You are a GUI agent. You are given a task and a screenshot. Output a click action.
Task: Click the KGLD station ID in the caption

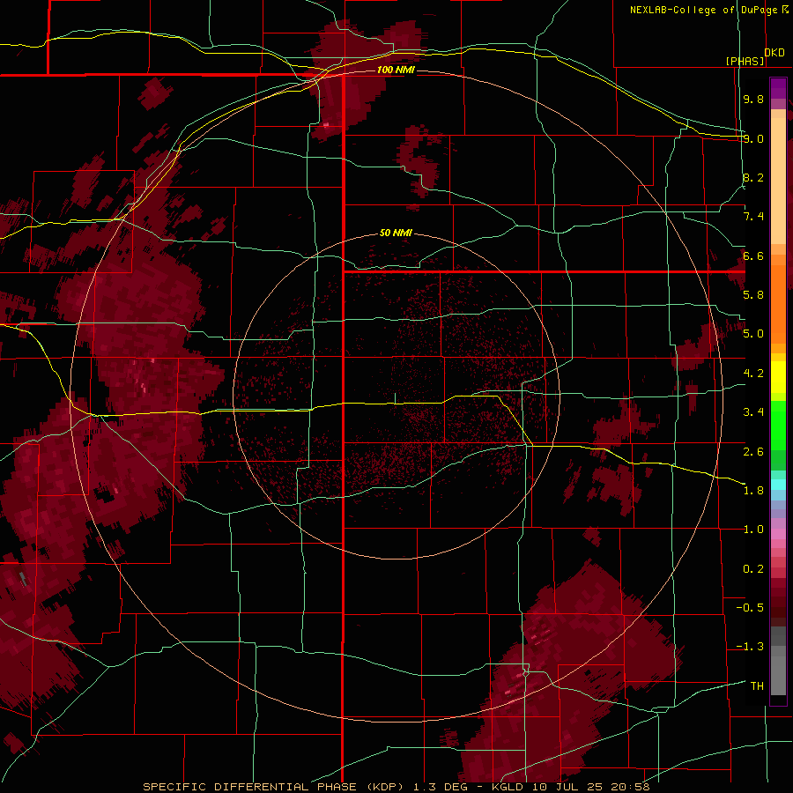509,787
